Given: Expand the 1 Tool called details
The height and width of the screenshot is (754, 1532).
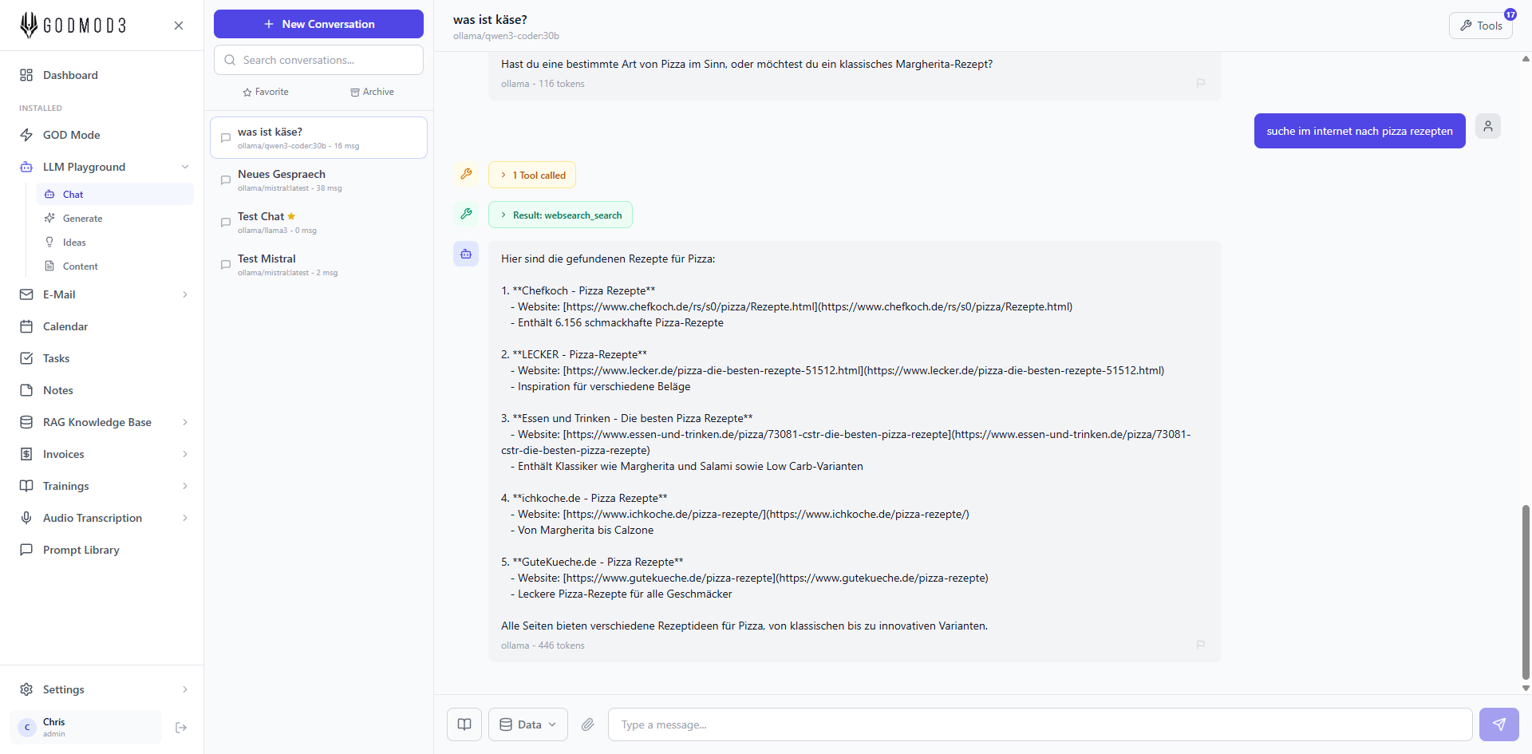Looking at the screenshot, I should (x=532, y=176).
